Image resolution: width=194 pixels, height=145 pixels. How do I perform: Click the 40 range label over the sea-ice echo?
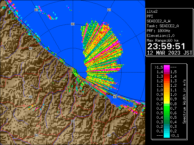[115, 48]
